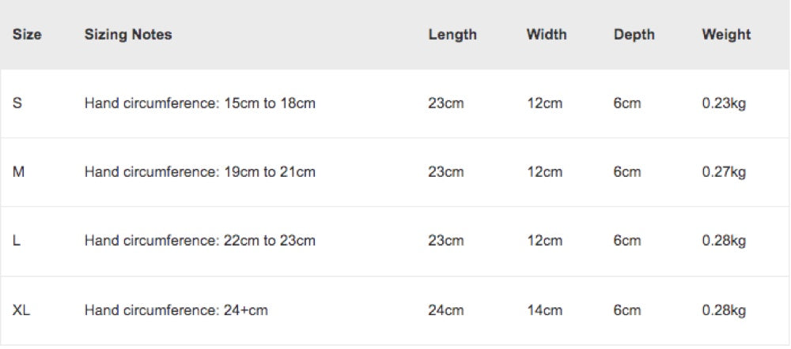Click the Weight column header
This screenshot has width=791, height=349.
726,35
